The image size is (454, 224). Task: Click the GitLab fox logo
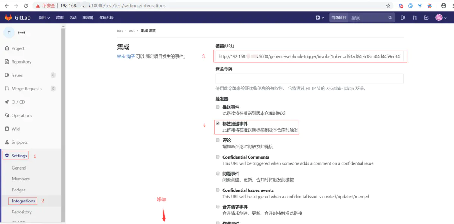pos(8,17)
